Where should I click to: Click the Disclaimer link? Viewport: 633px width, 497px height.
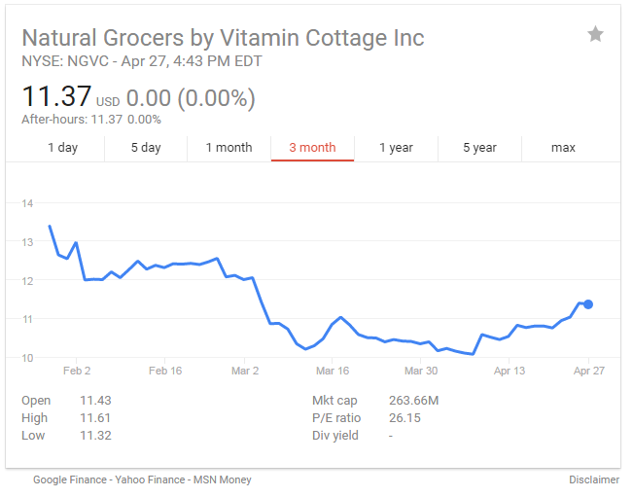tap(594, 479)
